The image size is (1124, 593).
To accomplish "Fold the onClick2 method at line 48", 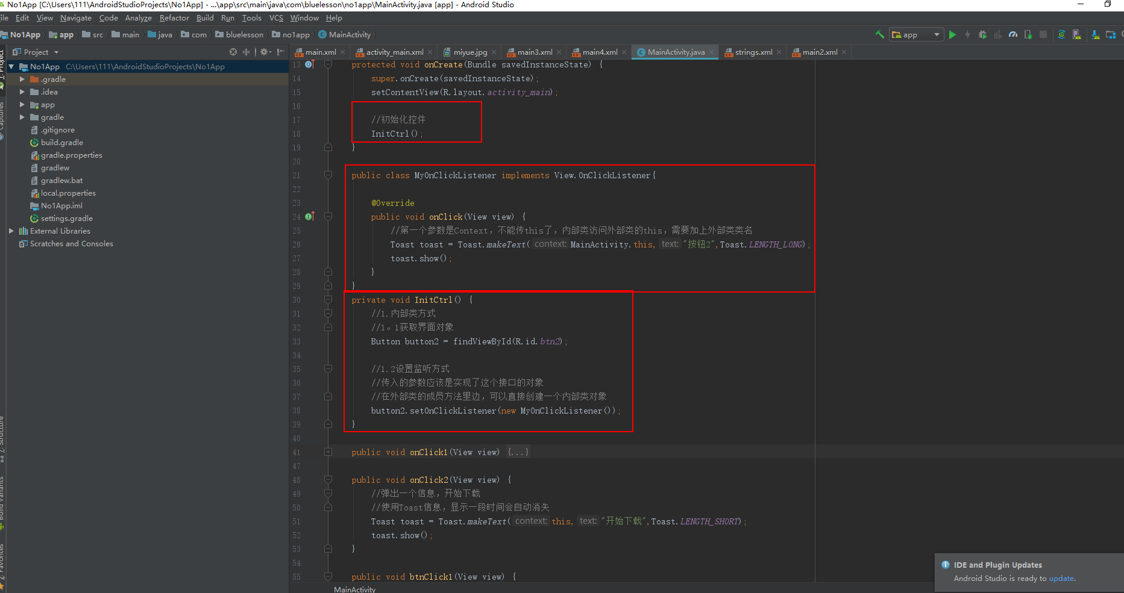I will [x=328, y=480].
